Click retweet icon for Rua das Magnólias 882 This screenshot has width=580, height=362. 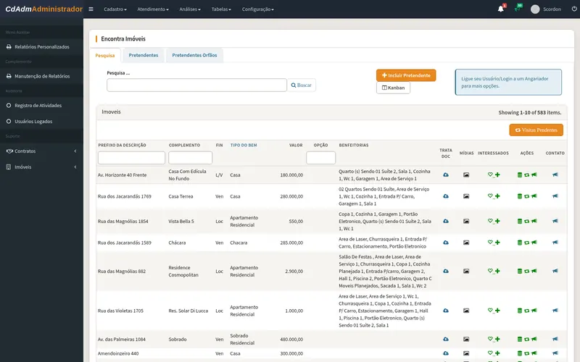527,271
